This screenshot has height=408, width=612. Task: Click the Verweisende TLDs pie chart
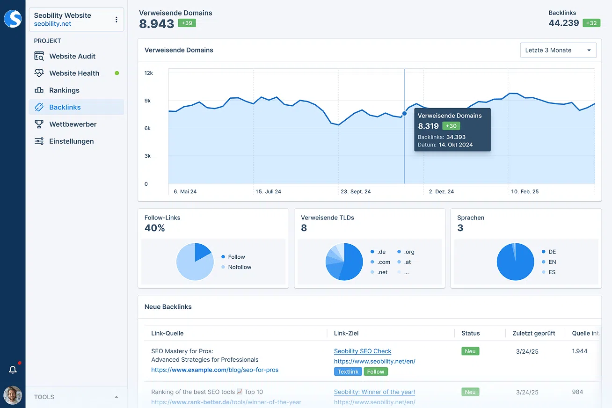tap(344, 262)
